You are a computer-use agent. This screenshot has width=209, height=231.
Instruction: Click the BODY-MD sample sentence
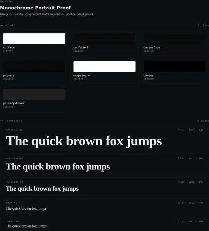(26, 209)
